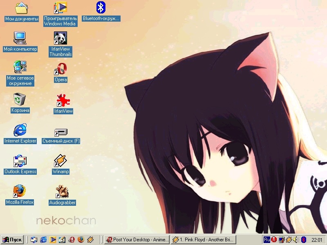Launch Winamp from Quick Launch bar
Viewport: 327px width, 245px height.
90,240
